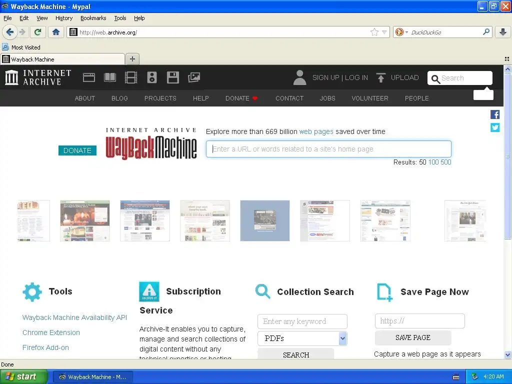Screen dimensions: 512x384
Task: Click the forward navigation arrow
Action: pos(22,32)
